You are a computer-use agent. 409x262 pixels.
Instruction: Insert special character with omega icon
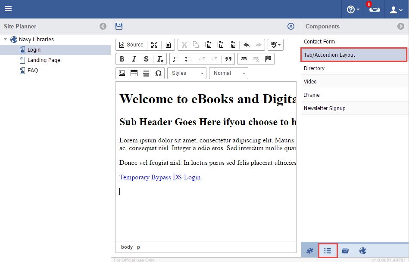click(x=158, y=73)
